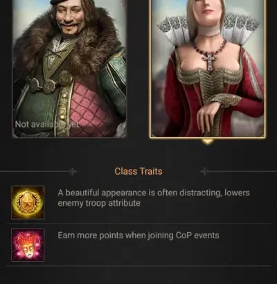
Task: Click the left ornament beside Class Traits
Action: click(x=73, y=172)
